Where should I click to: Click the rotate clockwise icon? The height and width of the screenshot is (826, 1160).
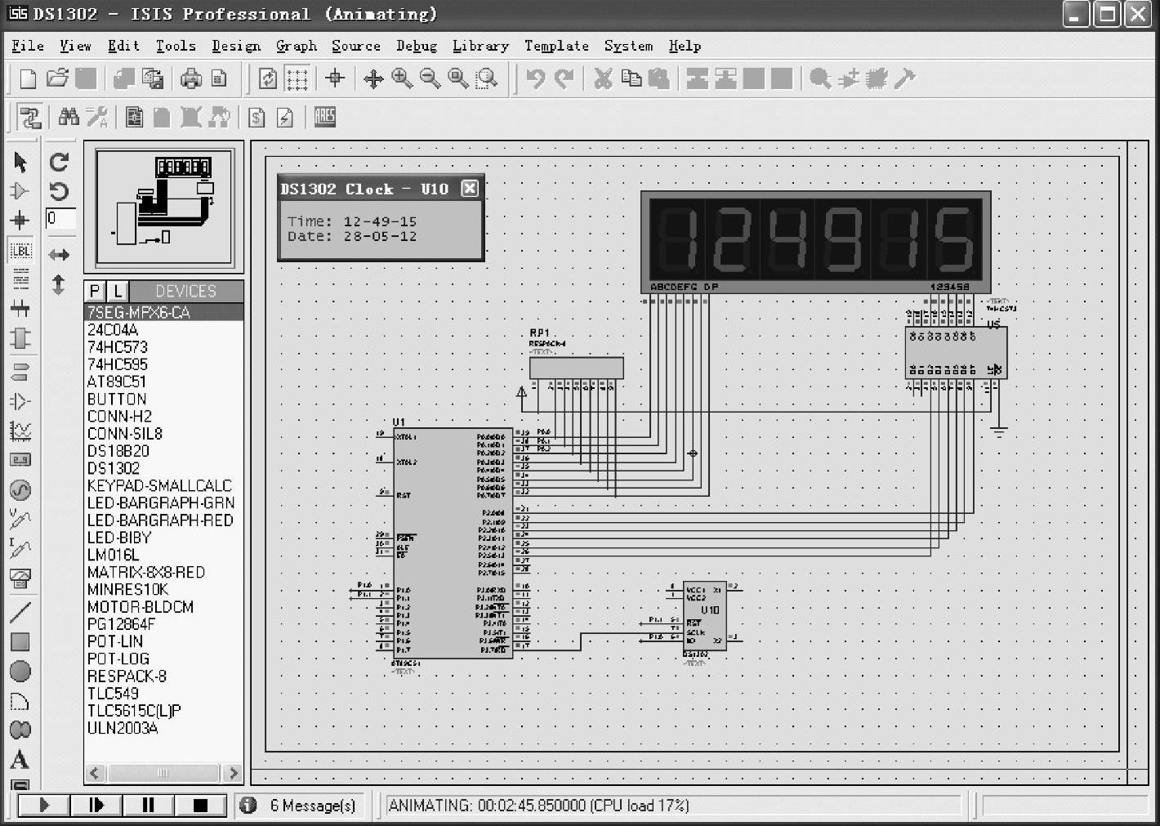[59, 163]
